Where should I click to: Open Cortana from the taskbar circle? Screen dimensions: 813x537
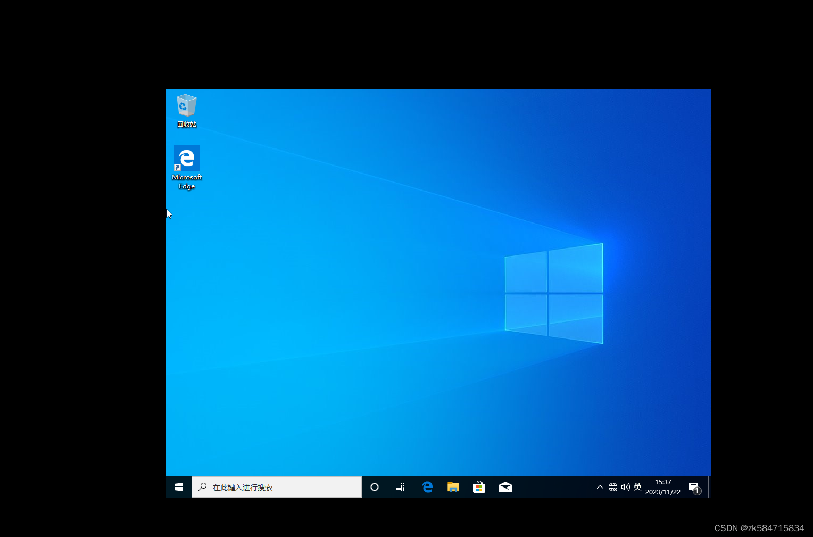(x=375, y=487)
